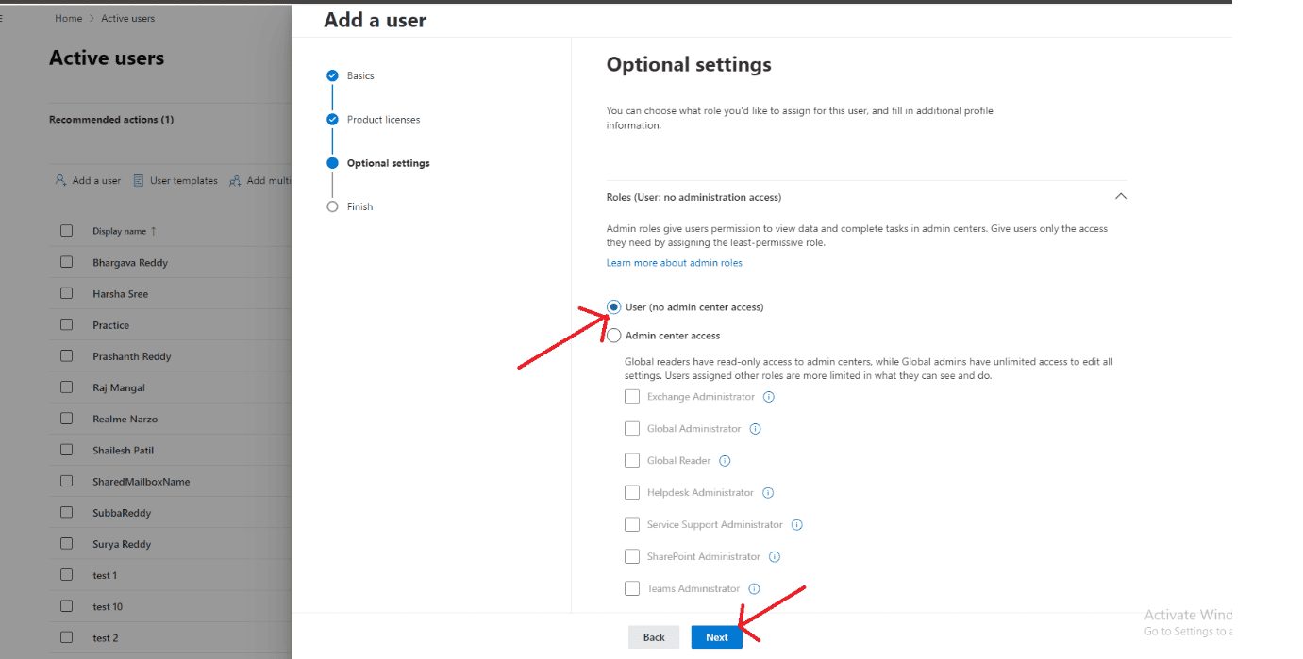Open Learn more about admin roles link

pos(674,263)
